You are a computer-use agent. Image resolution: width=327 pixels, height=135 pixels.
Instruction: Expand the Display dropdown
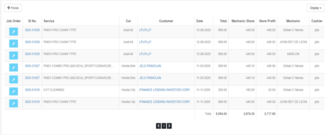[x=315, y=8]
